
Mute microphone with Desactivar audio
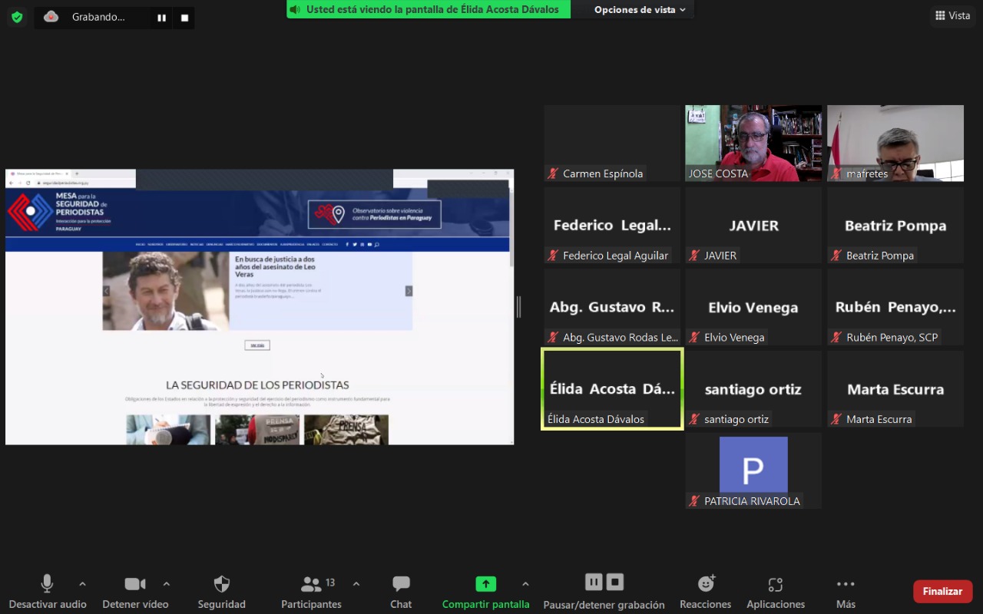click(x=47, y=585)
